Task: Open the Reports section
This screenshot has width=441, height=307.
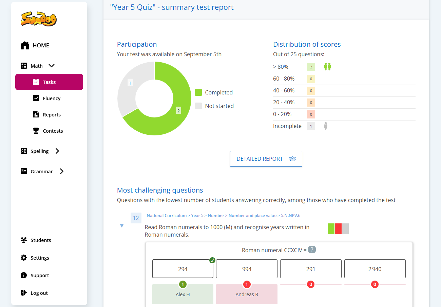Action: 52,115
